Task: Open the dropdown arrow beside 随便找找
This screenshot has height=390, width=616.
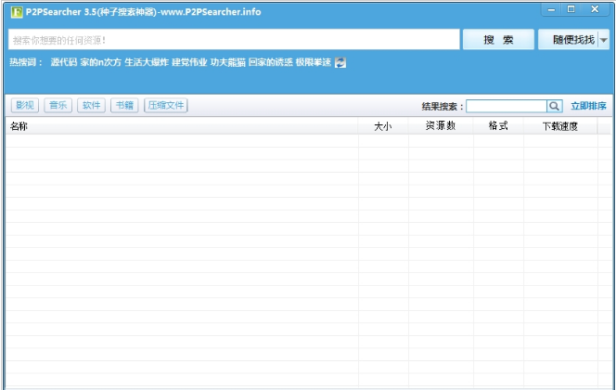Action: [x=604, y=40]
